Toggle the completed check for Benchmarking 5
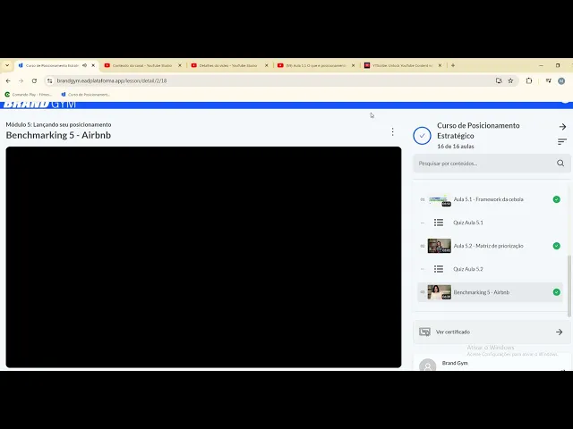The image size is (573, 429). [556, 292]
